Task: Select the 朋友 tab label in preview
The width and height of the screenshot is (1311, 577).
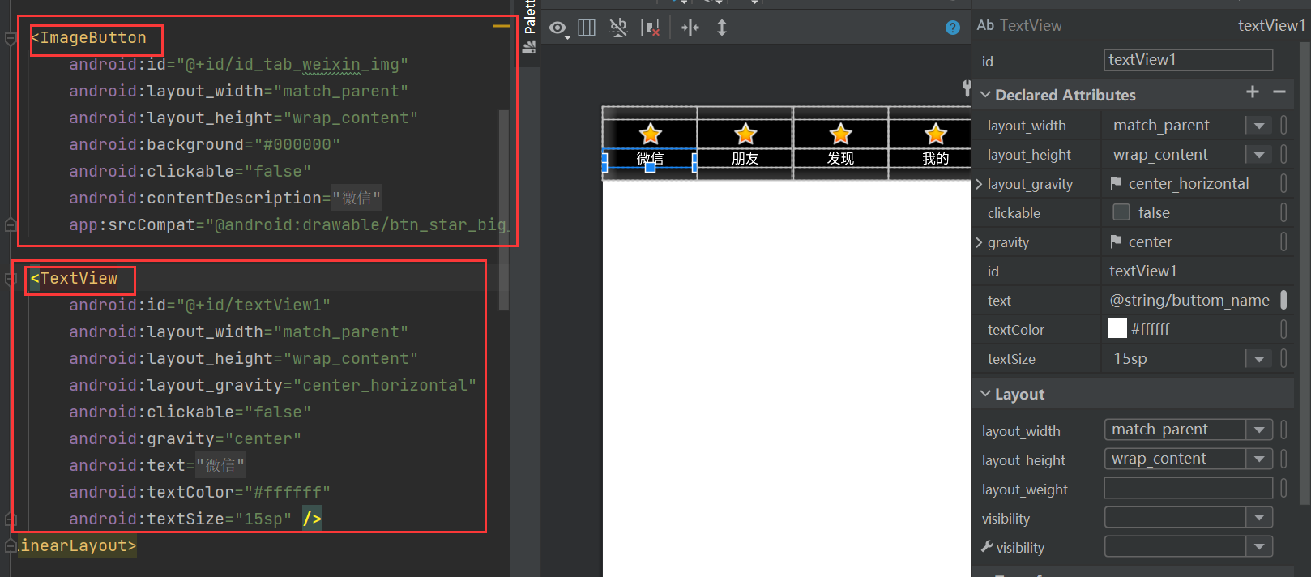Action: click(x=745, y=158)
